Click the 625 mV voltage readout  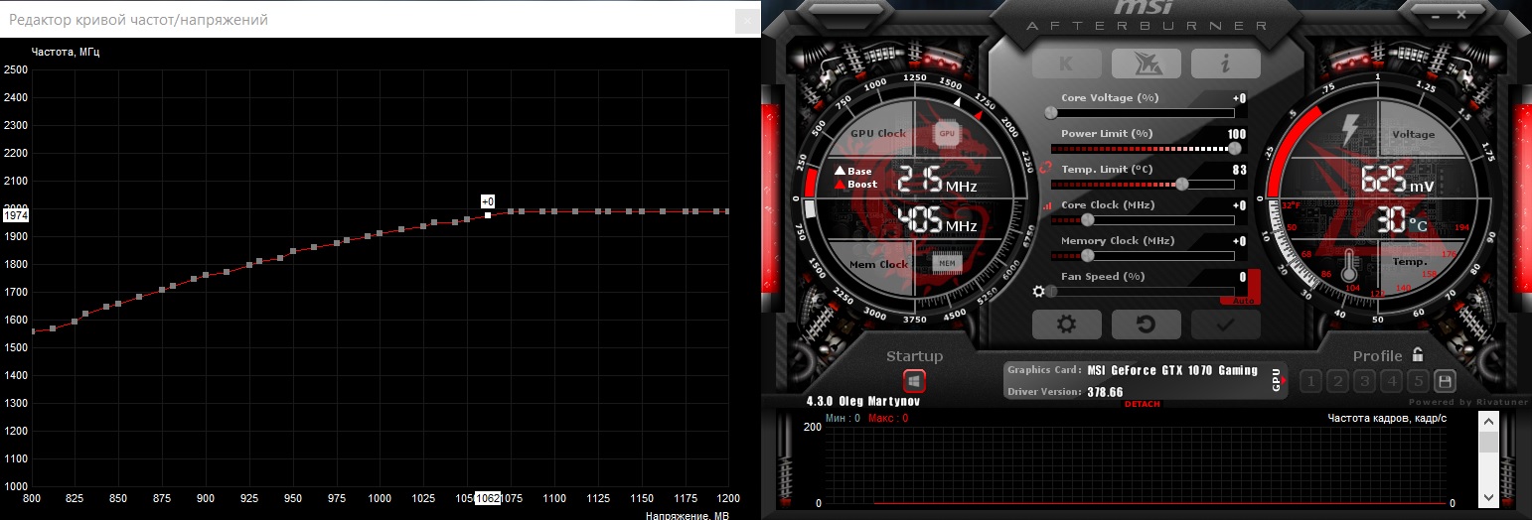click(1397, 180)
